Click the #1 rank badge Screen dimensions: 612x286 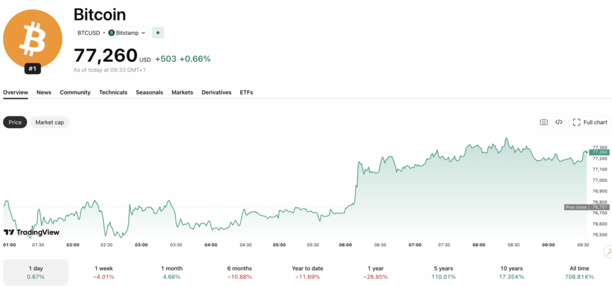[32, 69]
